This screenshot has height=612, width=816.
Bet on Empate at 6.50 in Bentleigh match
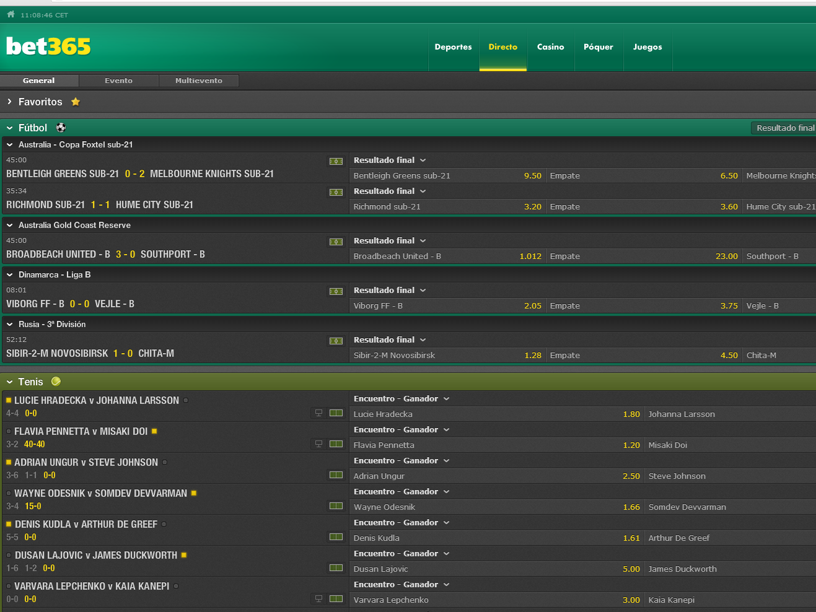pos(644,175)
